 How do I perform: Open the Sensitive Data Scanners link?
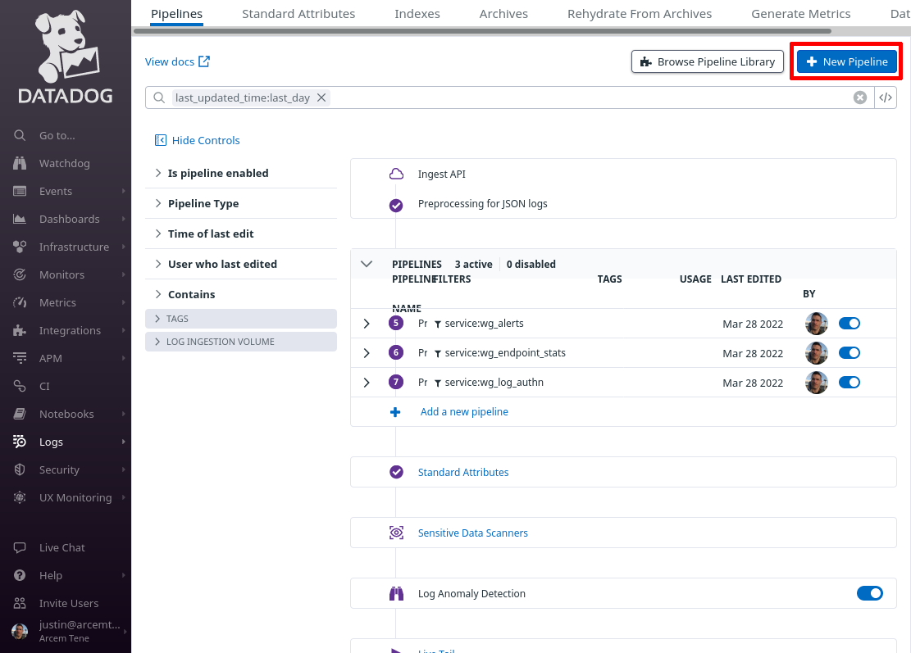pos(473,533)
